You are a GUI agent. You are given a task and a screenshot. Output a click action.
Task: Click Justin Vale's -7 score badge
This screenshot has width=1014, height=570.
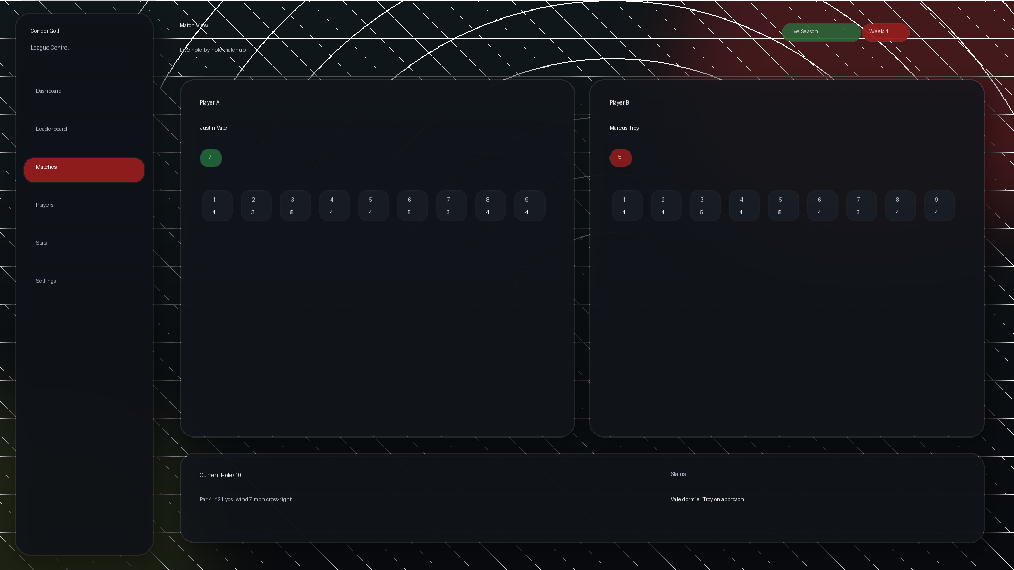(211, 158)
